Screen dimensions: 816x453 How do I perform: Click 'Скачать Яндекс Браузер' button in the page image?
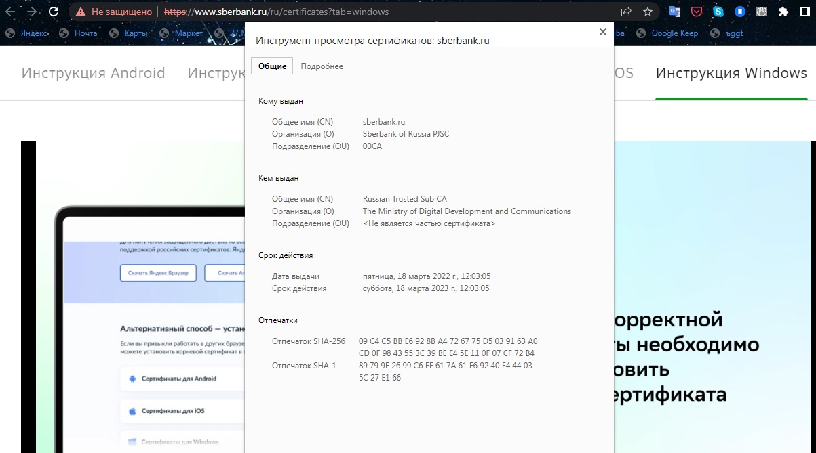(x=158, y=273)
